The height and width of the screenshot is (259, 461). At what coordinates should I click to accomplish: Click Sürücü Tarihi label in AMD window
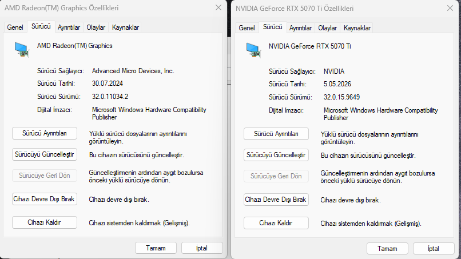pos(56,83)
